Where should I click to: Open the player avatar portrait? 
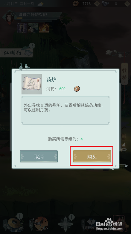coord(10,17)
